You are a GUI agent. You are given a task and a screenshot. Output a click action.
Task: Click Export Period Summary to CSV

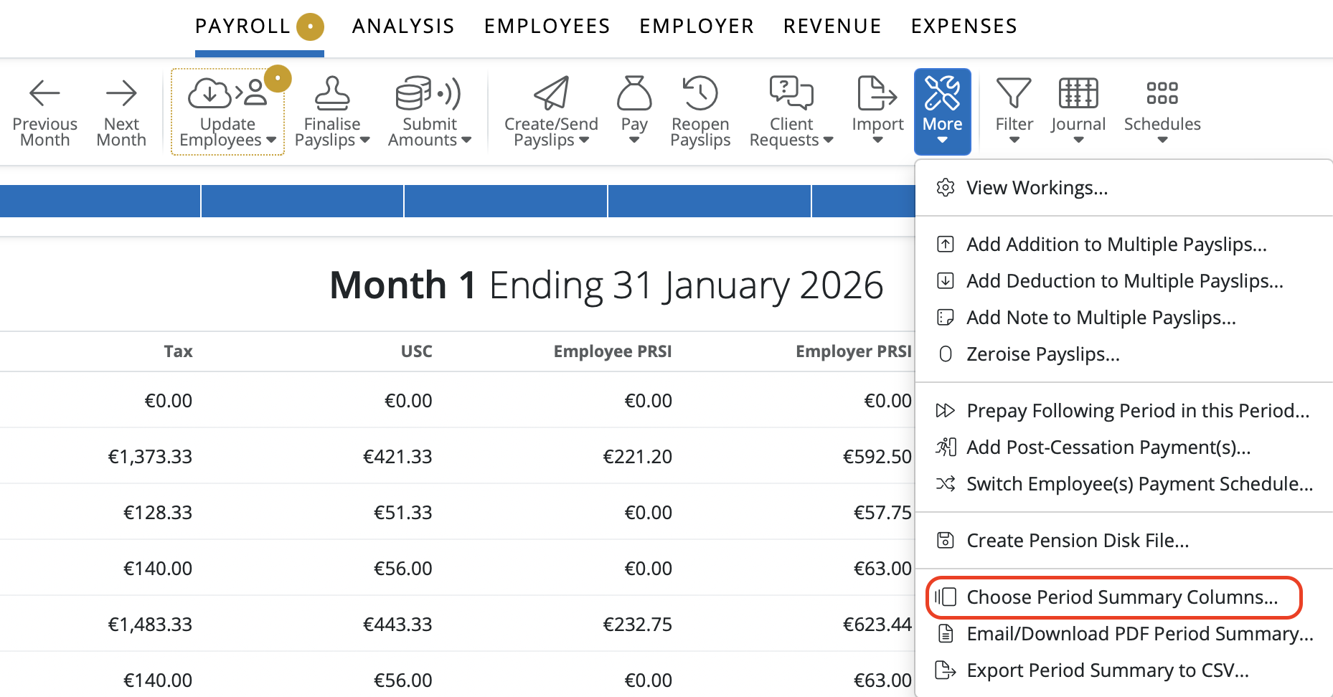coord(1107,670)
